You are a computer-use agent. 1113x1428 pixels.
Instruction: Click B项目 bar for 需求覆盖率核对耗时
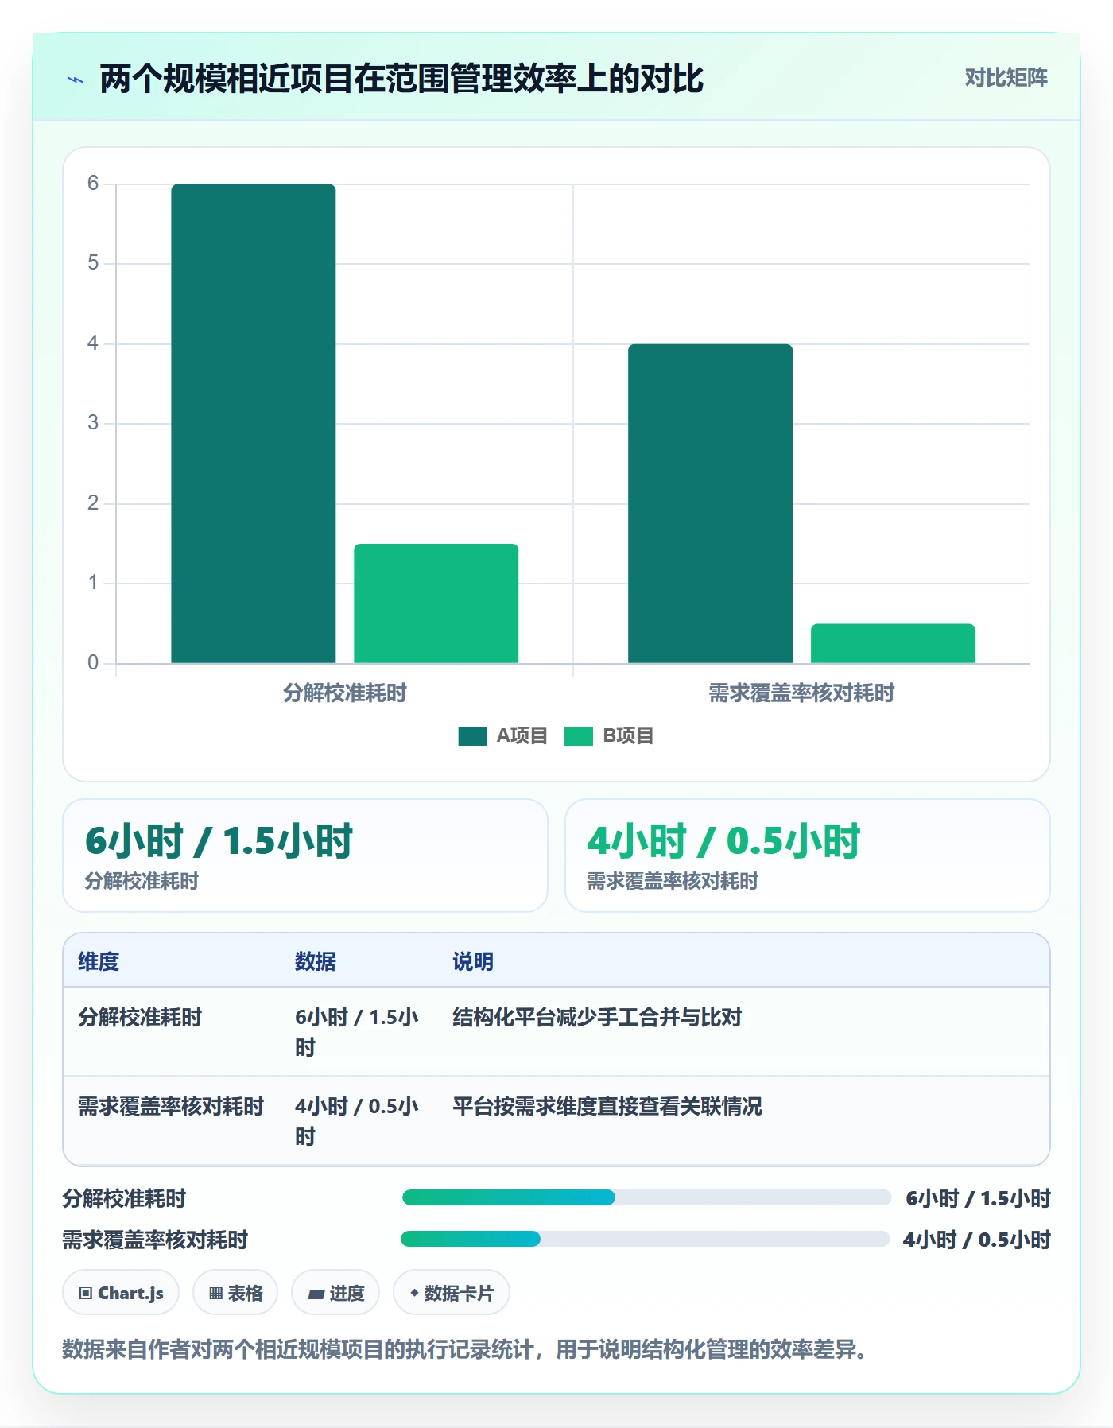pos(894,643)
